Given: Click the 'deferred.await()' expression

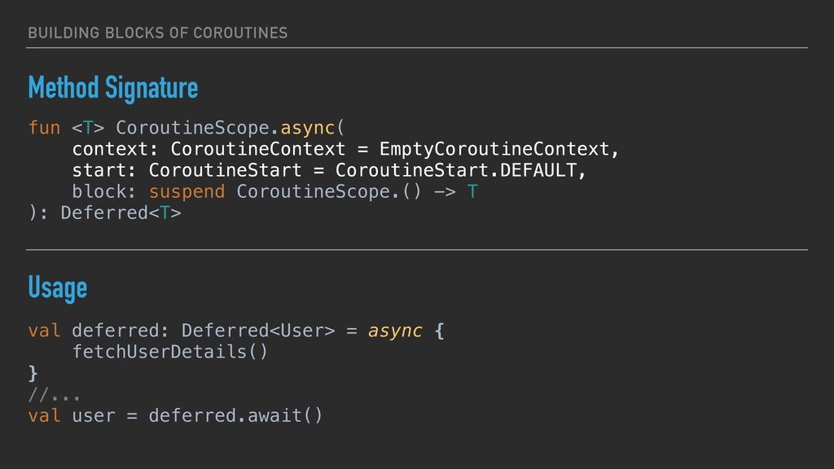Looking at the screenshot, I should 235,416.
